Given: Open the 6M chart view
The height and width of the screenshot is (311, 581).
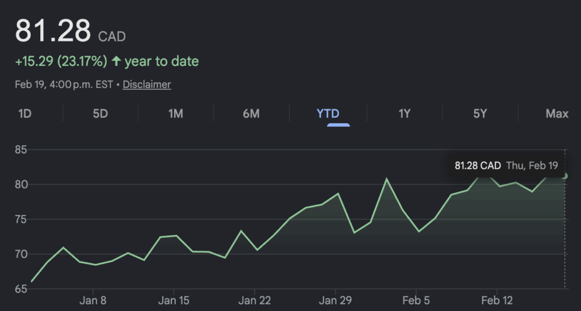Looking at the screenshot, I should coord(251,114).
